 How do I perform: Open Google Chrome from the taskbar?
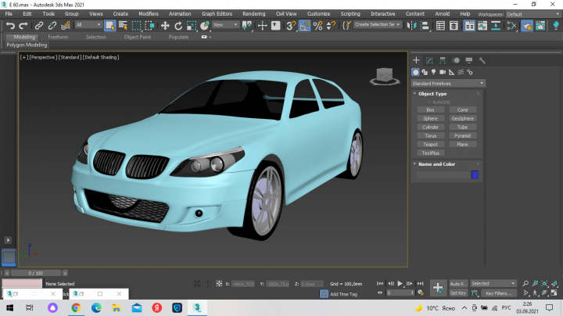76,307
